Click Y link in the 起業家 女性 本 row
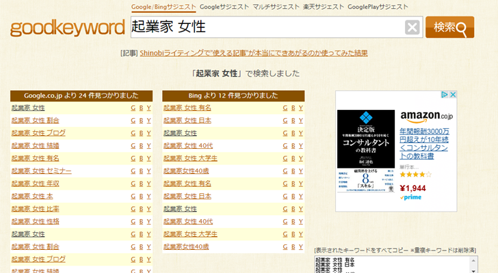Image resolution: width=498 pixels, height=273 pixels. click(148, 197)
